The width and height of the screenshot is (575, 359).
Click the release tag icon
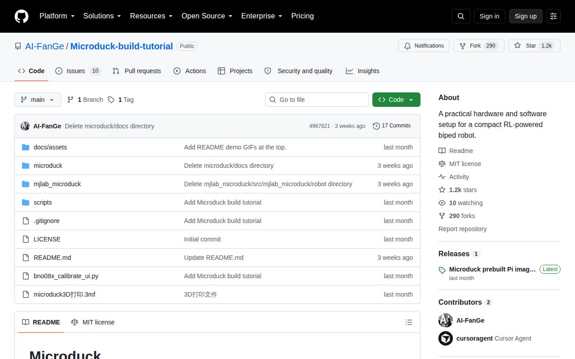[x=442, y=270]
